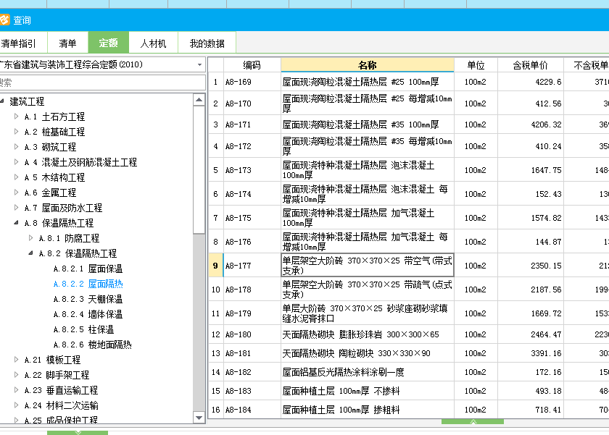Sort by the 含税单价 column header
This screenshot has width=609, height=435.
tap(530, 65)
